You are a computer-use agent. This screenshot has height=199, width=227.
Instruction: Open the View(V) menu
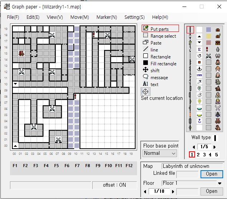(55, 17)
